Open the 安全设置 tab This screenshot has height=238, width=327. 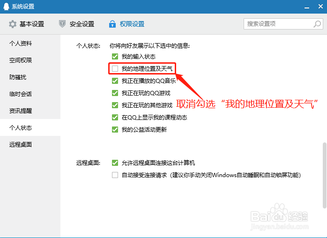76,24
